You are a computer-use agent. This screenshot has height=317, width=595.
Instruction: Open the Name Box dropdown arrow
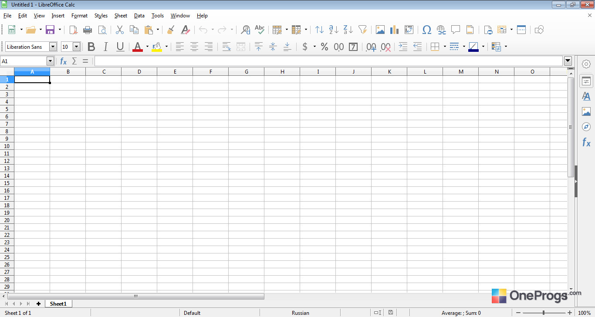click(50, 61)
